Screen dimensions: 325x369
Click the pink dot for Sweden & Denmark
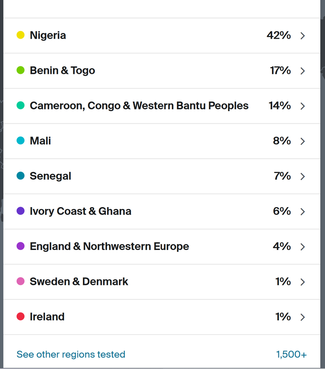20,281
